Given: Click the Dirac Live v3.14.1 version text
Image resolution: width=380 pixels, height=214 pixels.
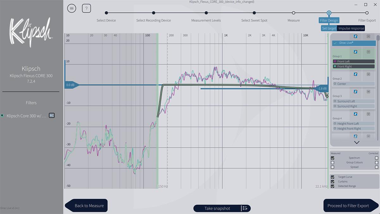Looking at the screenshot, I should point(10,208).
